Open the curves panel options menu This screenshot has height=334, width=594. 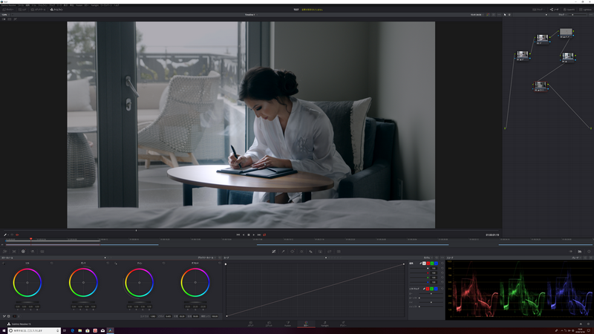(x=442, y=258)
